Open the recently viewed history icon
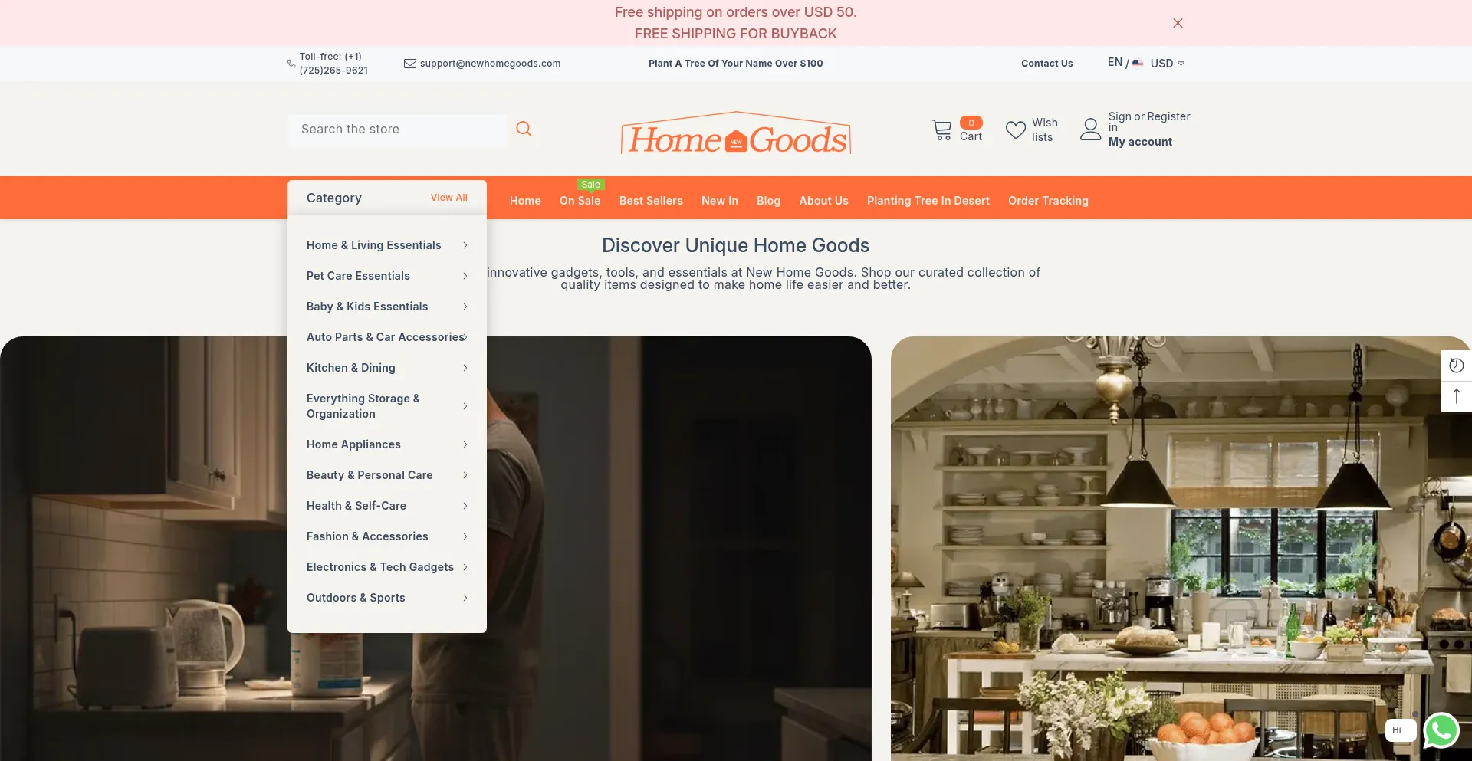The width and height of the screenshot is (1472, 761). coord(1457,366)
